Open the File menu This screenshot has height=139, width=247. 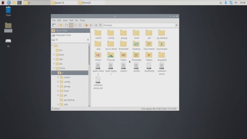[54, 20]
